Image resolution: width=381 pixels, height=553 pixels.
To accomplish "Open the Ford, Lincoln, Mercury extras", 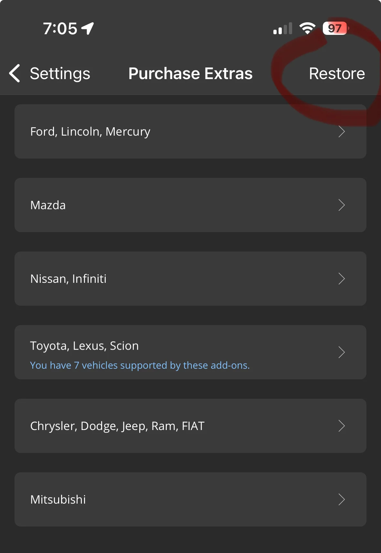I will [x=190, y=131].
